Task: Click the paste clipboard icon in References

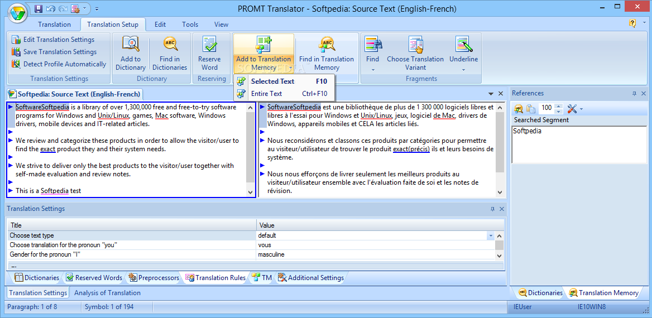Action: pyautogui.click(x=531, y=108)
